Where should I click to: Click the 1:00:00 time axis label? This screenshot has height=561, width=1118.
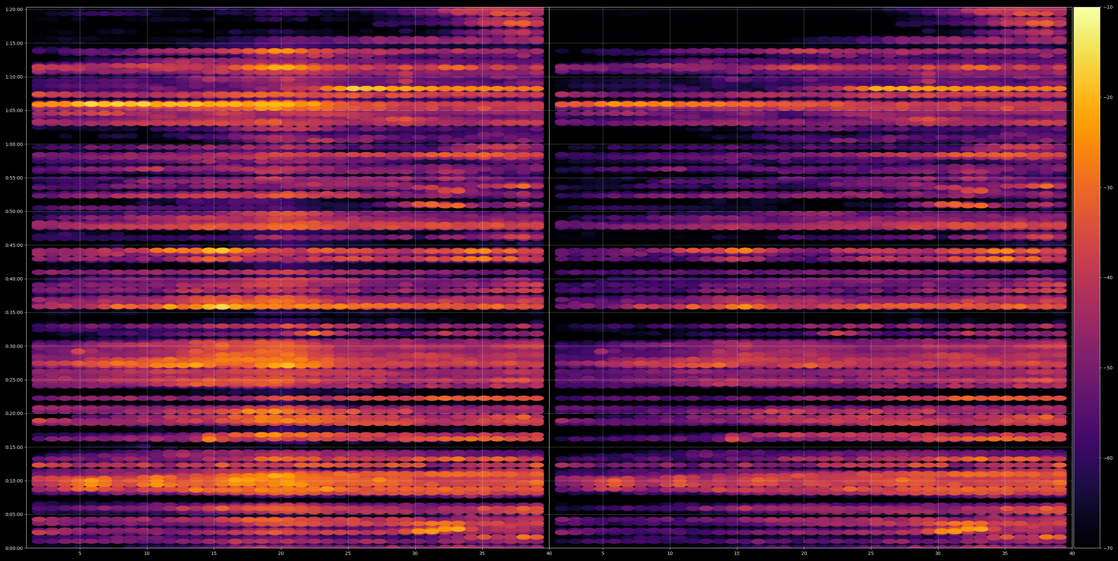tap(14, 144)
